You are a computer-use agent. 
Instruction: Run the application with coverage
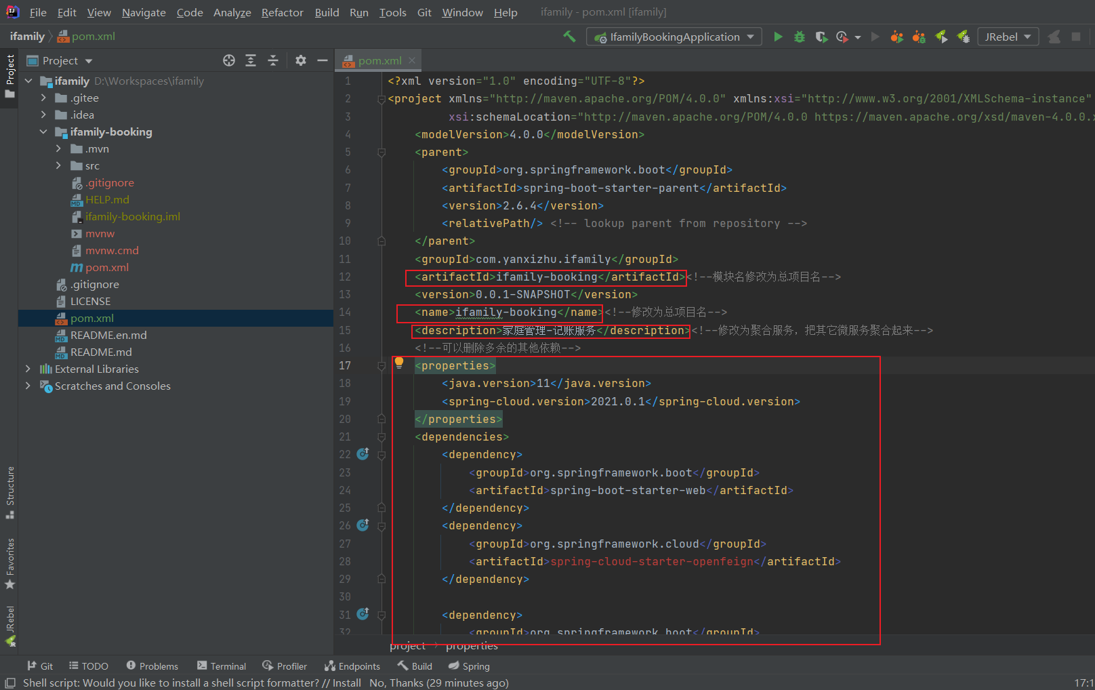pos(821,37)
